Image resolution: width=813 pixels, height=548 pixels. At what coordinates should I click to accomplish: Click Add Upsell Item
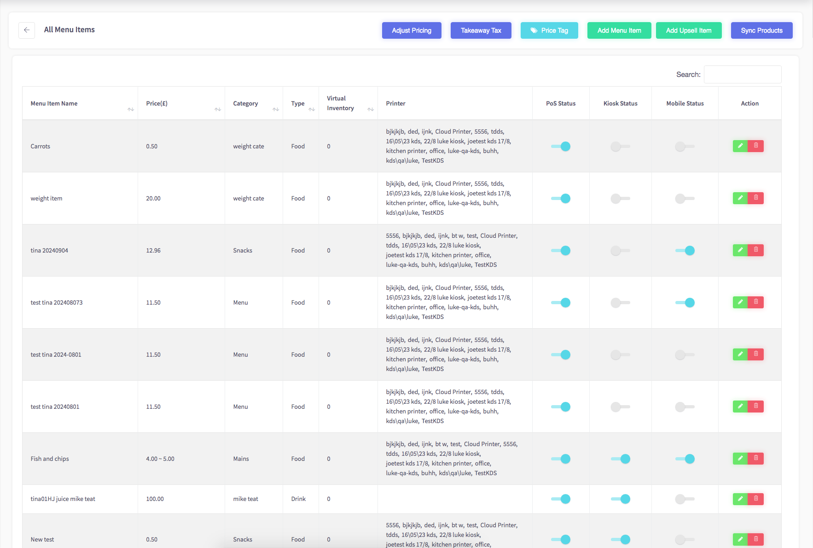[689, 30]
